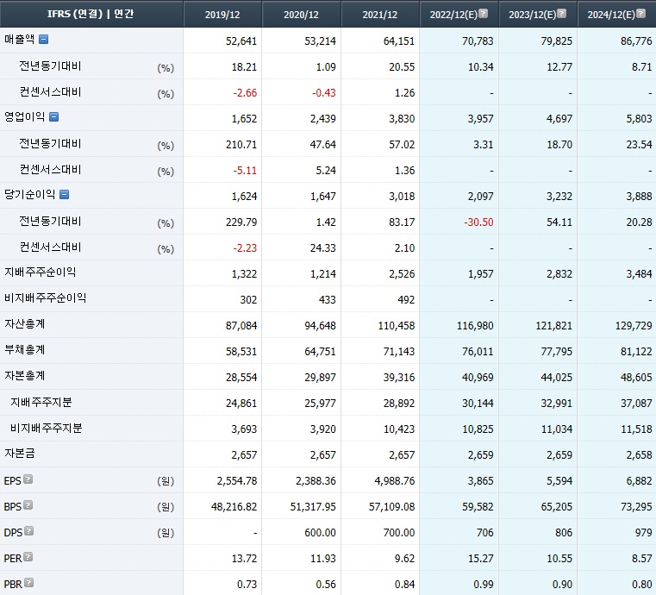Select the 2024/12(E) column header text
The width and height of the screenshot is (656, 595).
[611, 15]
